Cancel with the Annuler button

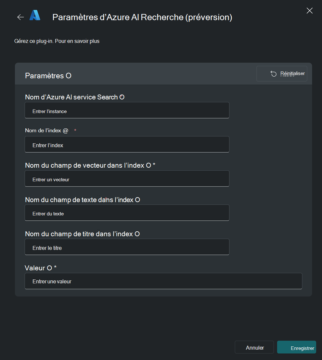click(255, 347)
